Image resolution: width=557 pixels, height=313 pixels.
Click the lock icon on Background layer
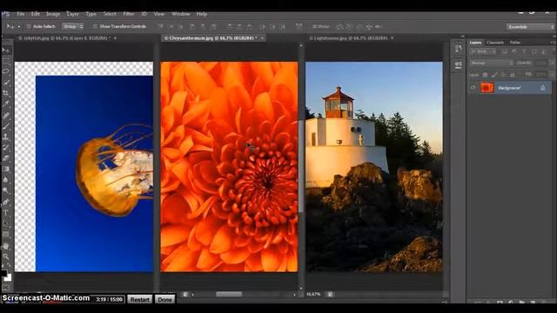pos(542,88)
